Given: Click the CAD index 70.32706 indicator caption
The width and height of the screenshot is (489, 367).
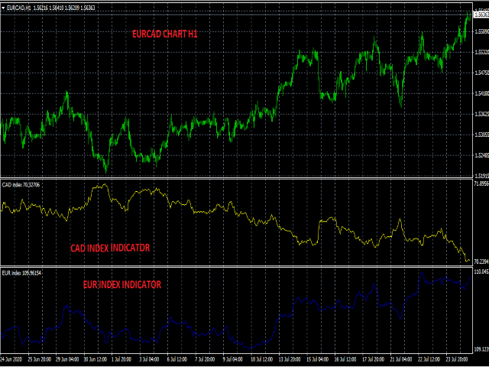Looking at the screenshot, I should point(21,185).
